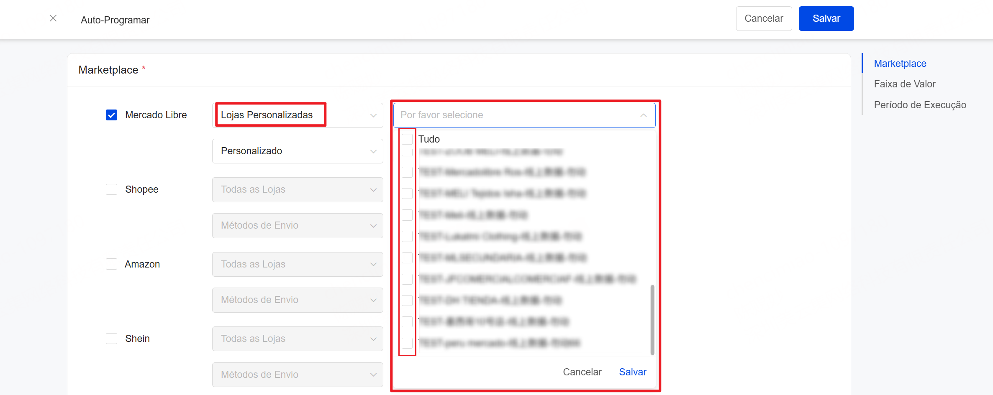Viewport: 993px width, 395px height.
Task: Collapse the 'Por favor selecione' store selector
Action: point(643,115)
